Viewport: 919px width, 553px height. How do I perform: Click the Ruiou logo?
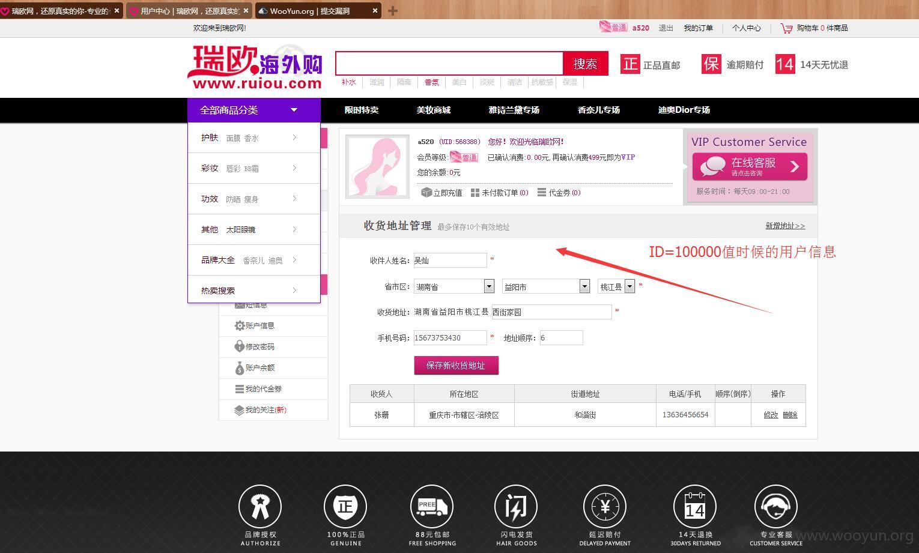255,67
